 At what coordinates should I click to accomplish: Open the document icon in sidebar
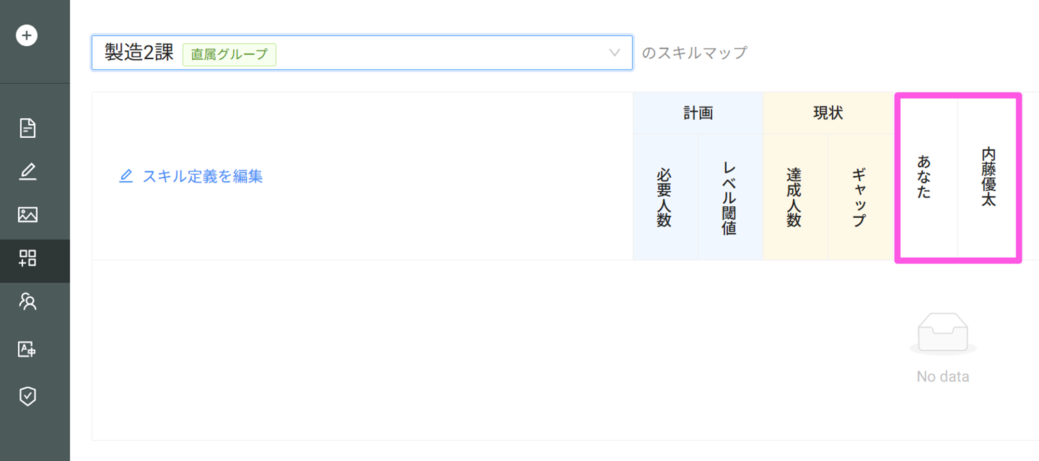pos(28,128)
